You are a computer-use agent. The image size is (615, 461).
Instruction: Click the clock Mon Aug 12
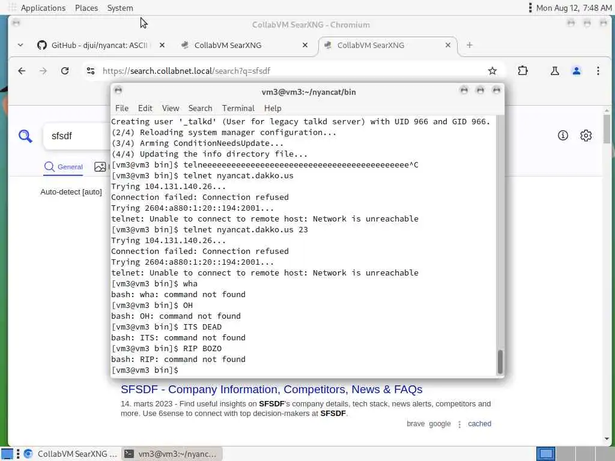[x=574, y=8]
